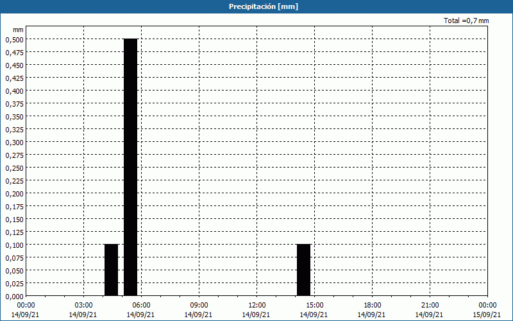Click the 15:00 time axis label
This screenshot has width=513, height=321.
point(314,306)
